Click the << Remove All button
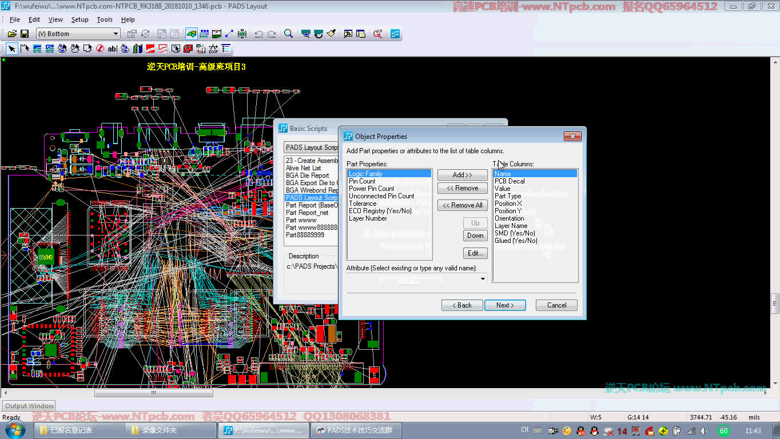 [463, 205]
